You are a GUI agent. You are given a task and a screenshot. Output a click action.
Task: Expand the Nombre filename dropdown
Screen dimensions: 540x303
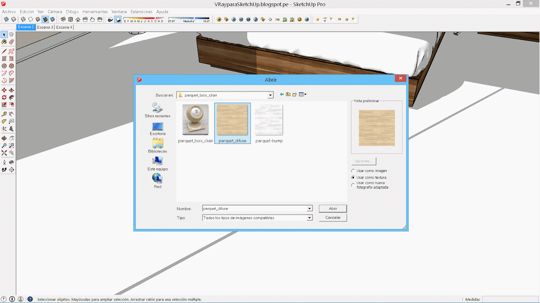[309, 208]
